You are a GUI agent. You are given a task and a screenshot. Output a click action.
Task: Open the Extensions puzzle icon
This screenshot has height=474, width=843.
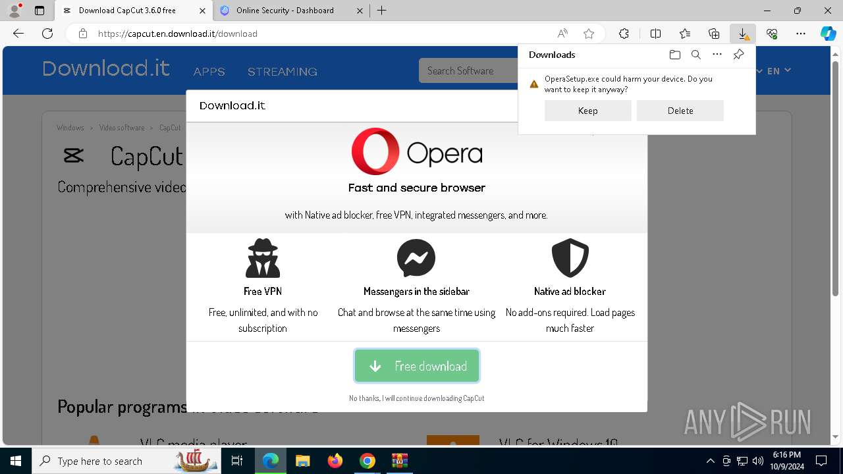point(624,34)
